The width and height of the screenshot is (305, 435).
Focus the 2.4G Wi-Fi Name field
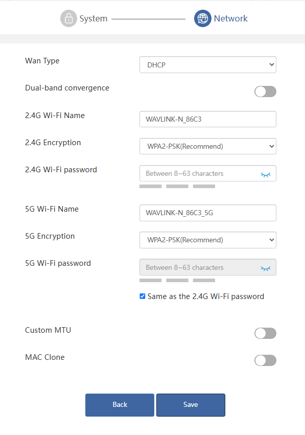click(x=208, y=119)
